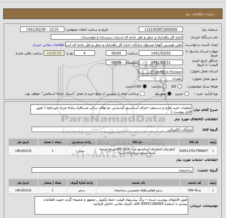
Task: Select the کالا radio button
Action: (180, 86)
